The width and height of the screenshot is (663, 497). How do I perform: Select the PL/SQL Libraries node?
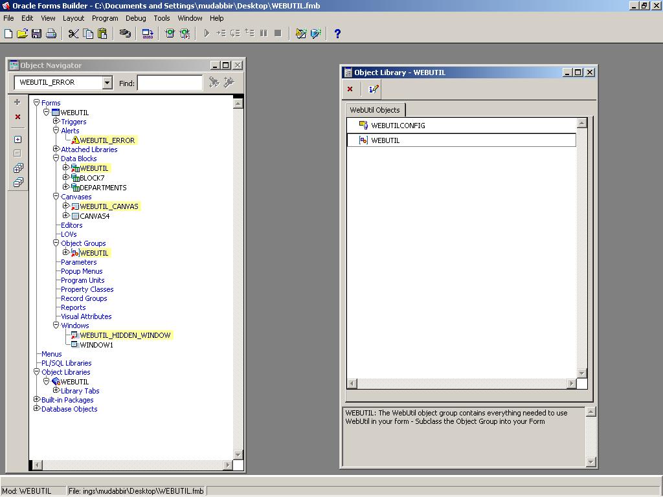pos(67,363)
